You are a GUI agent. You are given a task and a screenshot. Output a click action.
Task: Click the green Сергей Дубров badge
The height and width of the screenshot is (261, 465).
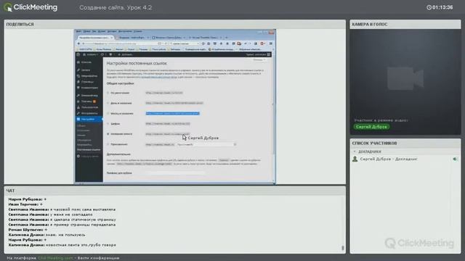coord(371,127)
